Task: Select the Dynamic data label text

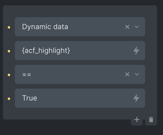Action: 45,27
